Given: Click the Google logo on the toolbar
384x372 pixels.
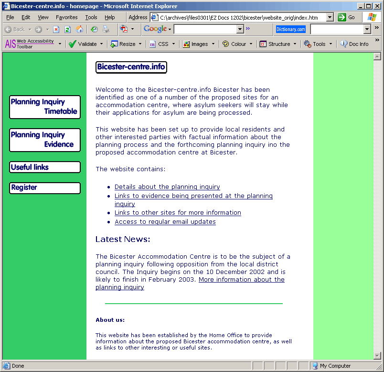Looking at the screenshot, I should point(155,29).
